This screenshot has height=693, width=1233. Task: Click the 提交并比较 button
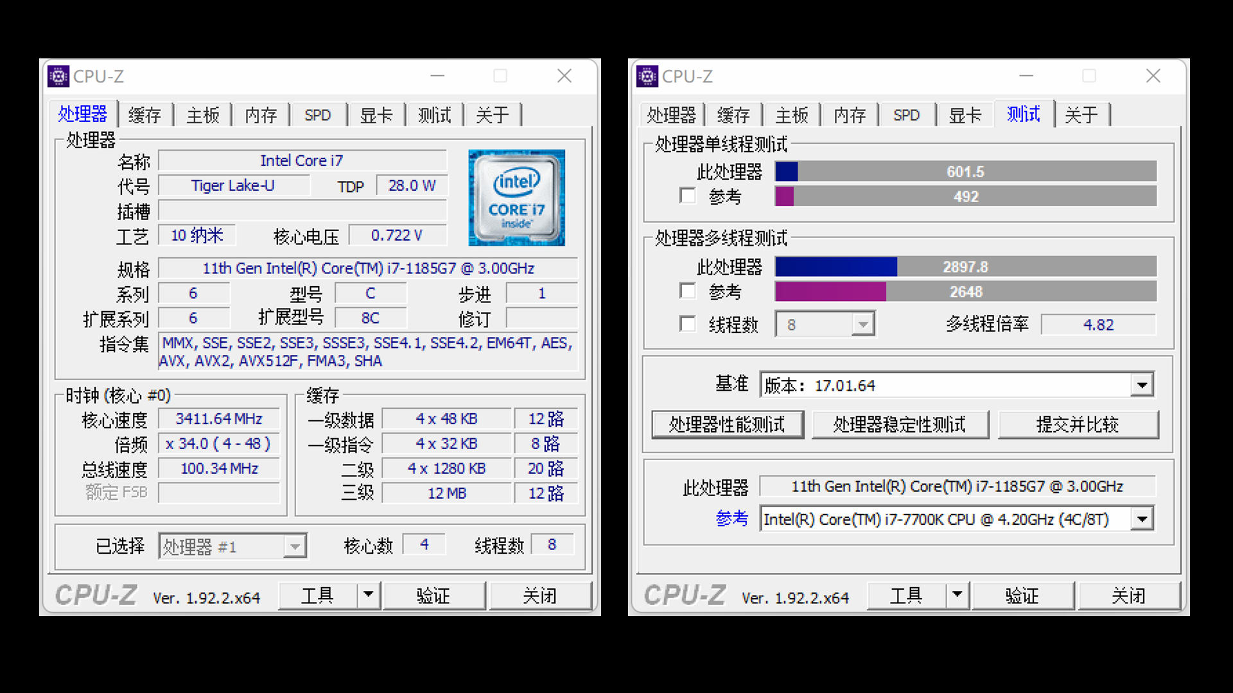1079,424
